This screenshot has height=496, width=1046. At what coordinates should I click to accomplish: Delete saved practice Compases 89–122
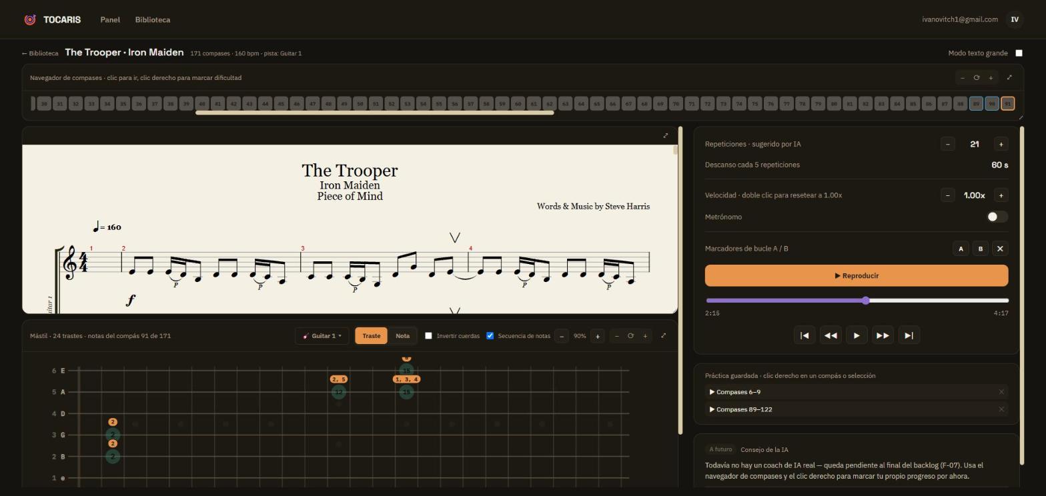[x=1001, y=409]
